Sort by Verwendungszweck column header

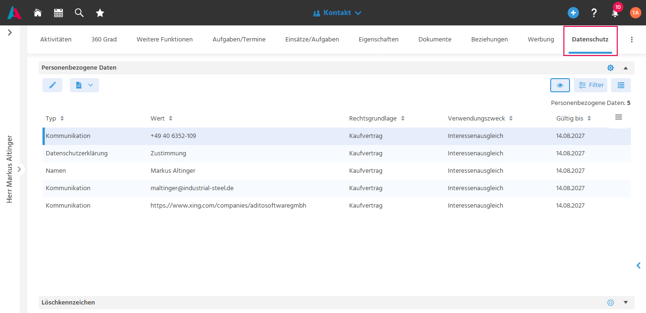480,119
